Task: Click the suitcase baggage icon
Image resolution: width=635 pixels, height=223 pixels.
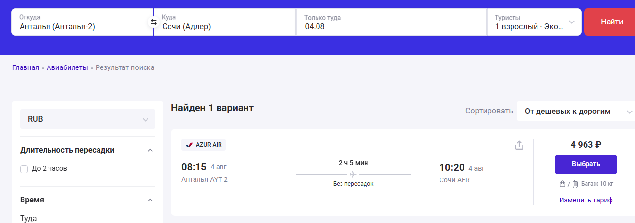Action: coord(575,184)
